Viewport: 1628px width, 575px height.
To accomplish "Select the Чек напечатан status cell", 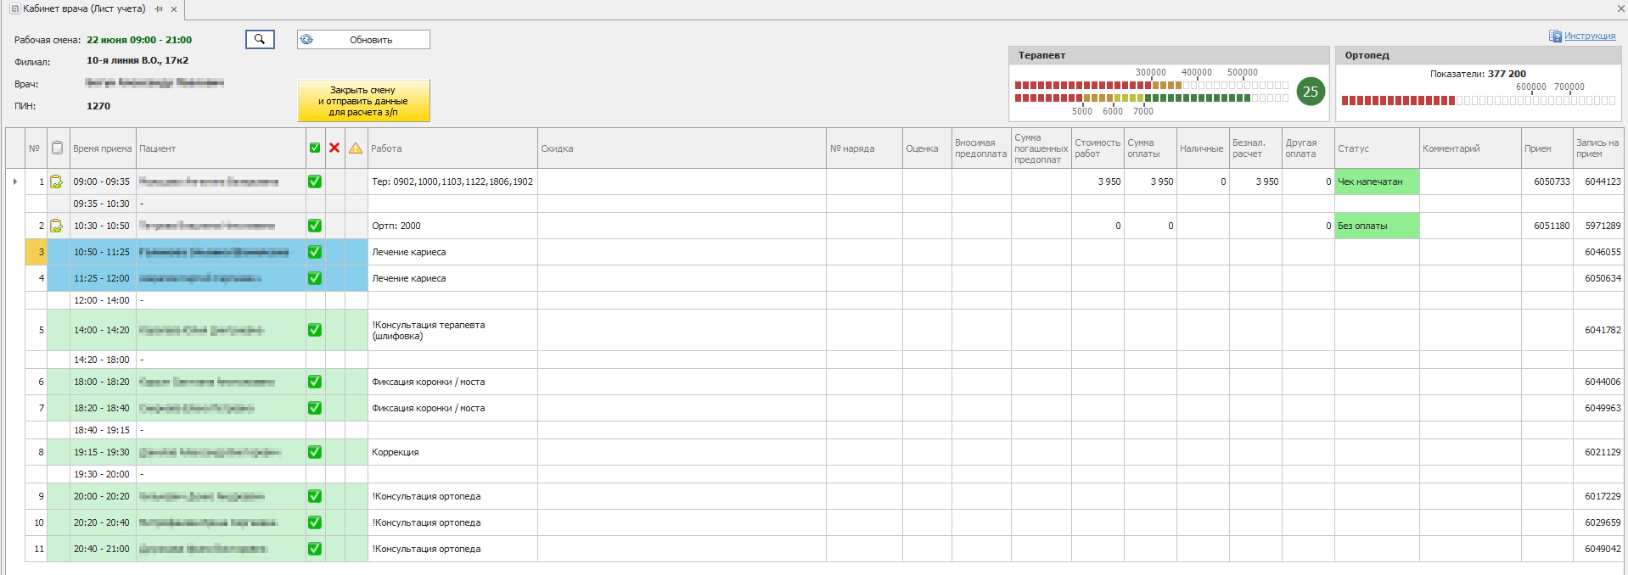I will pyautogui.click(x=1376, y=181).
